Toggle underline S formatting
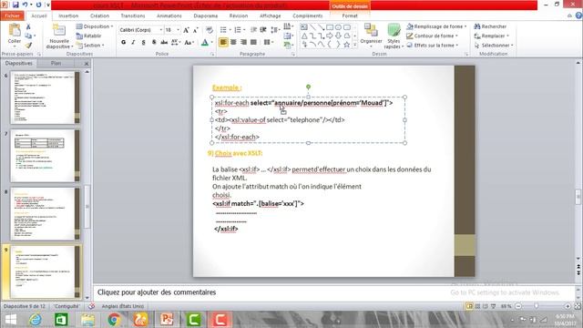Screen dimensions: 583x328 point(144,43)
